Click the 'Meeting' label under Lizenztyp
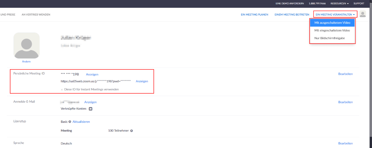Screen dimensions: 372x148 (x=66, y=131)
